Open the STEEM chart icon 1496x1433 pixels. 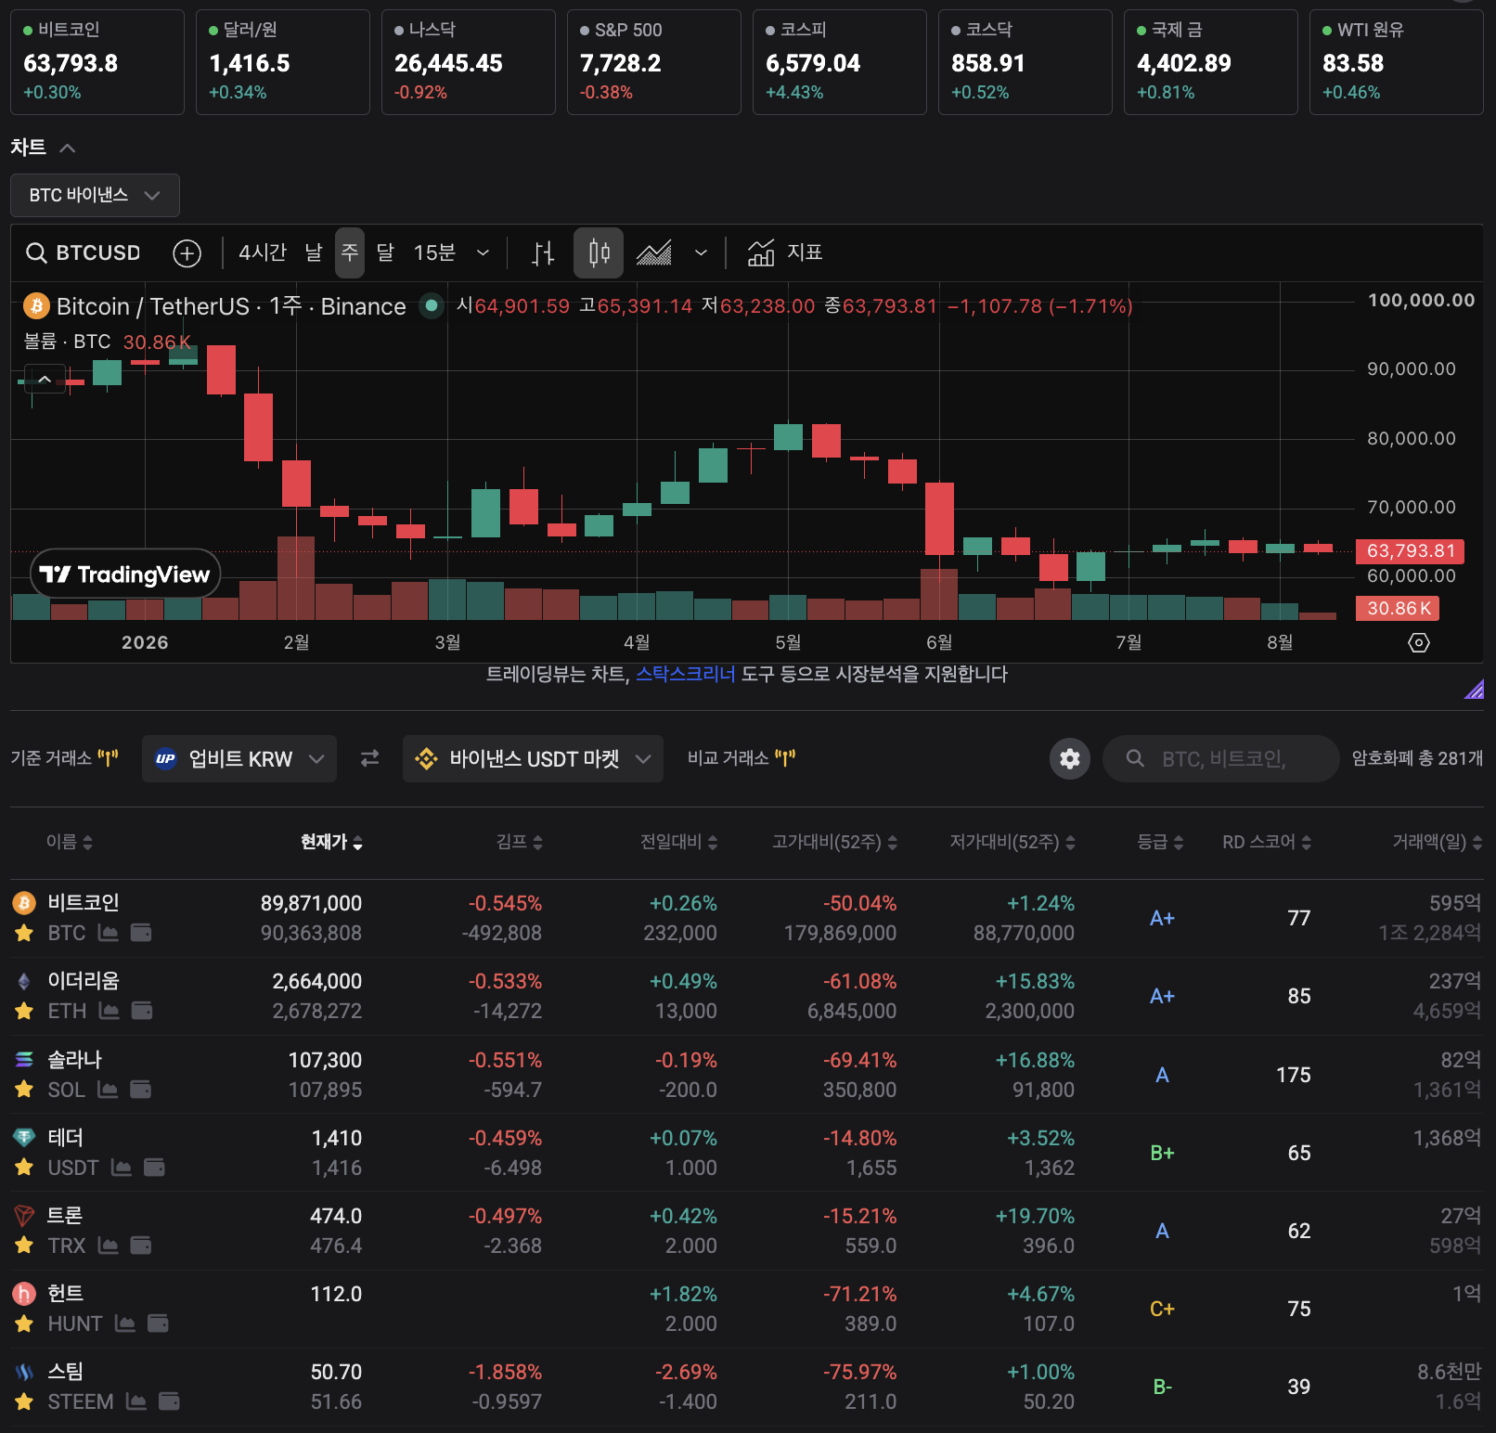pyautogui.click(x=136, y=1401)
